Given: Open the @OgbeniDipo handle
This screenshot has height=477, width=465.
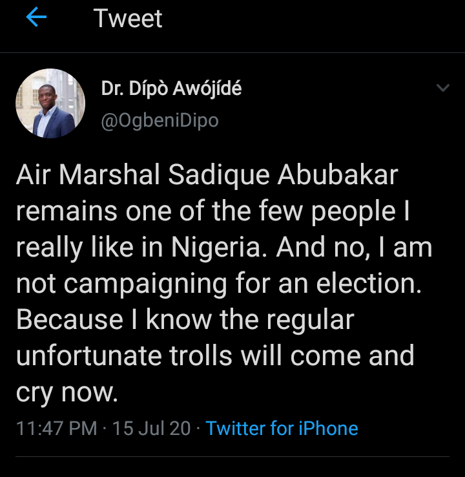Looking at the screenshot, I should tap(160, 120).
